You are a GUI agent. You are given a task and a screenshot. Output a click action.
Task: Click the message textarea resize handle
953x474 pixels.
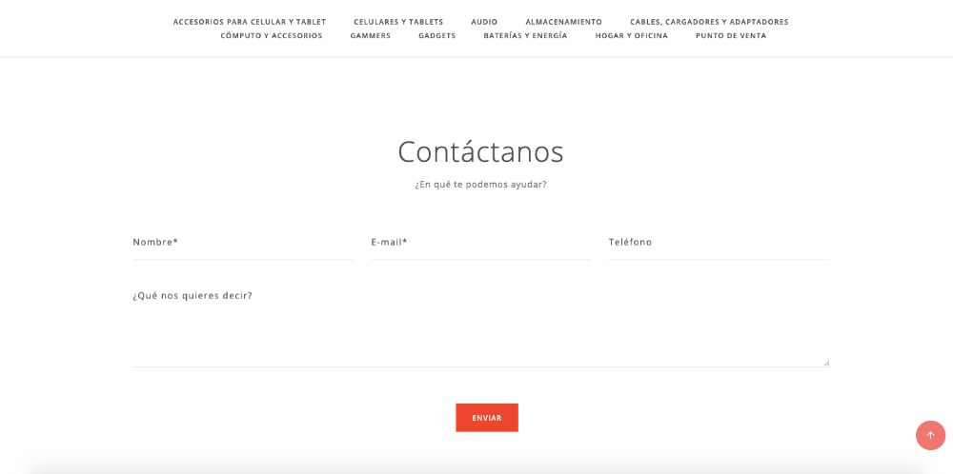tap(825, 363)
